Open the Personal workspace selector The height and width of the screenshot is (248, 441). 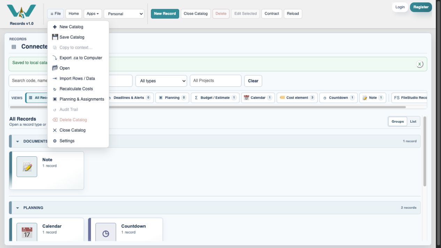click(x=124, y=14)
